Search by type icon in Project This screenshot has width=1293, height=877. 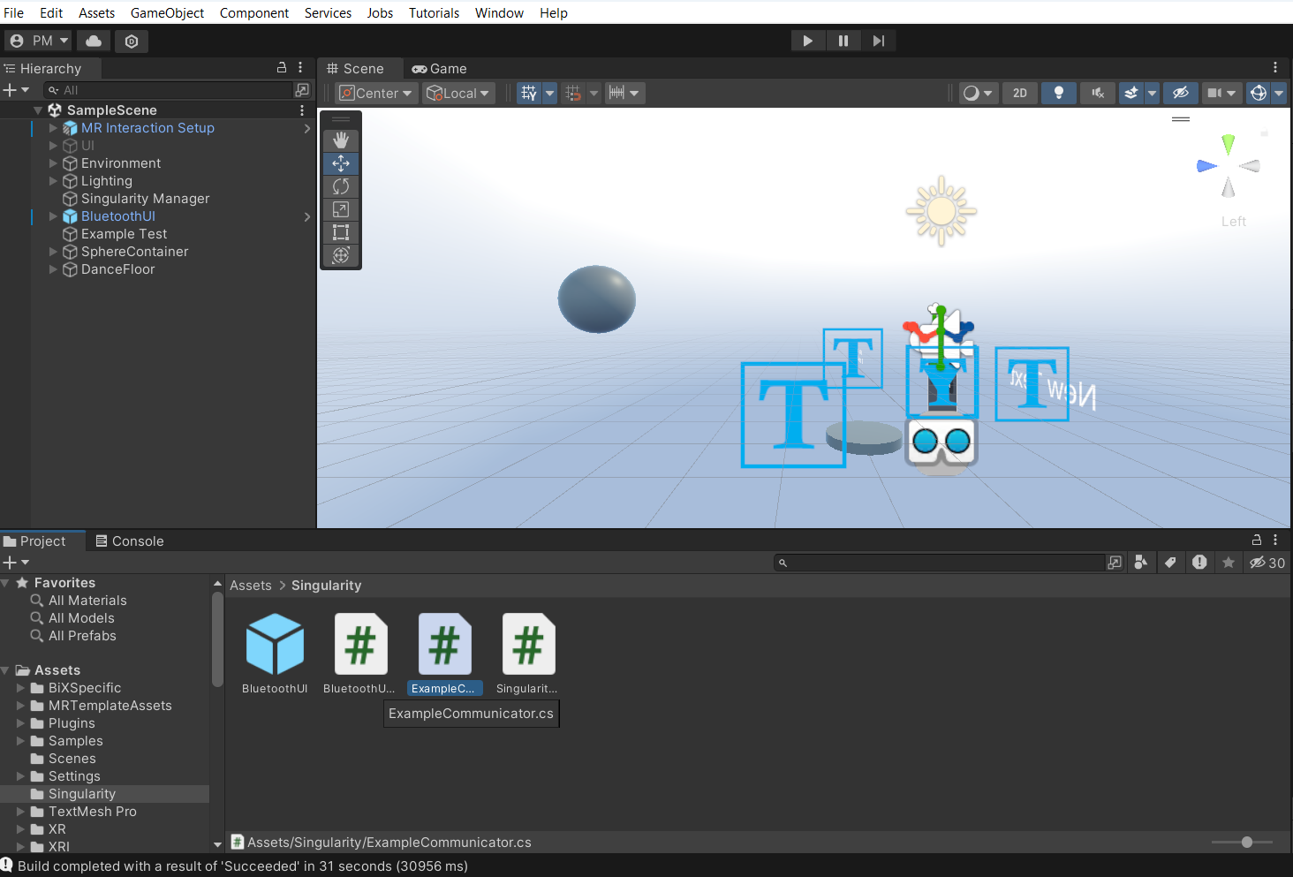tap(1141, 563)
